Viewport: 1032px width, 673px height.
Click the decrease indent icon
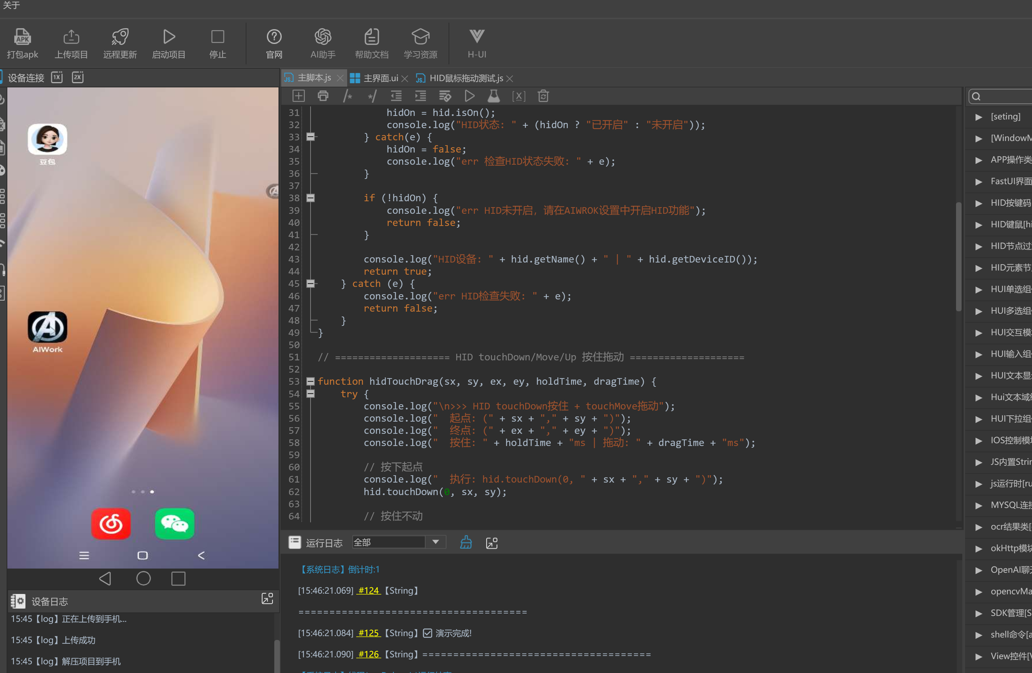[396, 96]
